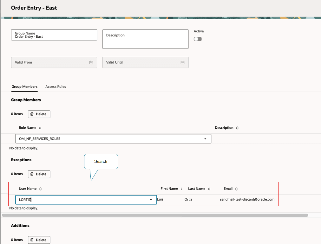Switch to the Access Rules tab
The height and width of the screenshot is (244, 321).
pyautogui.click(x=56, y=87)
